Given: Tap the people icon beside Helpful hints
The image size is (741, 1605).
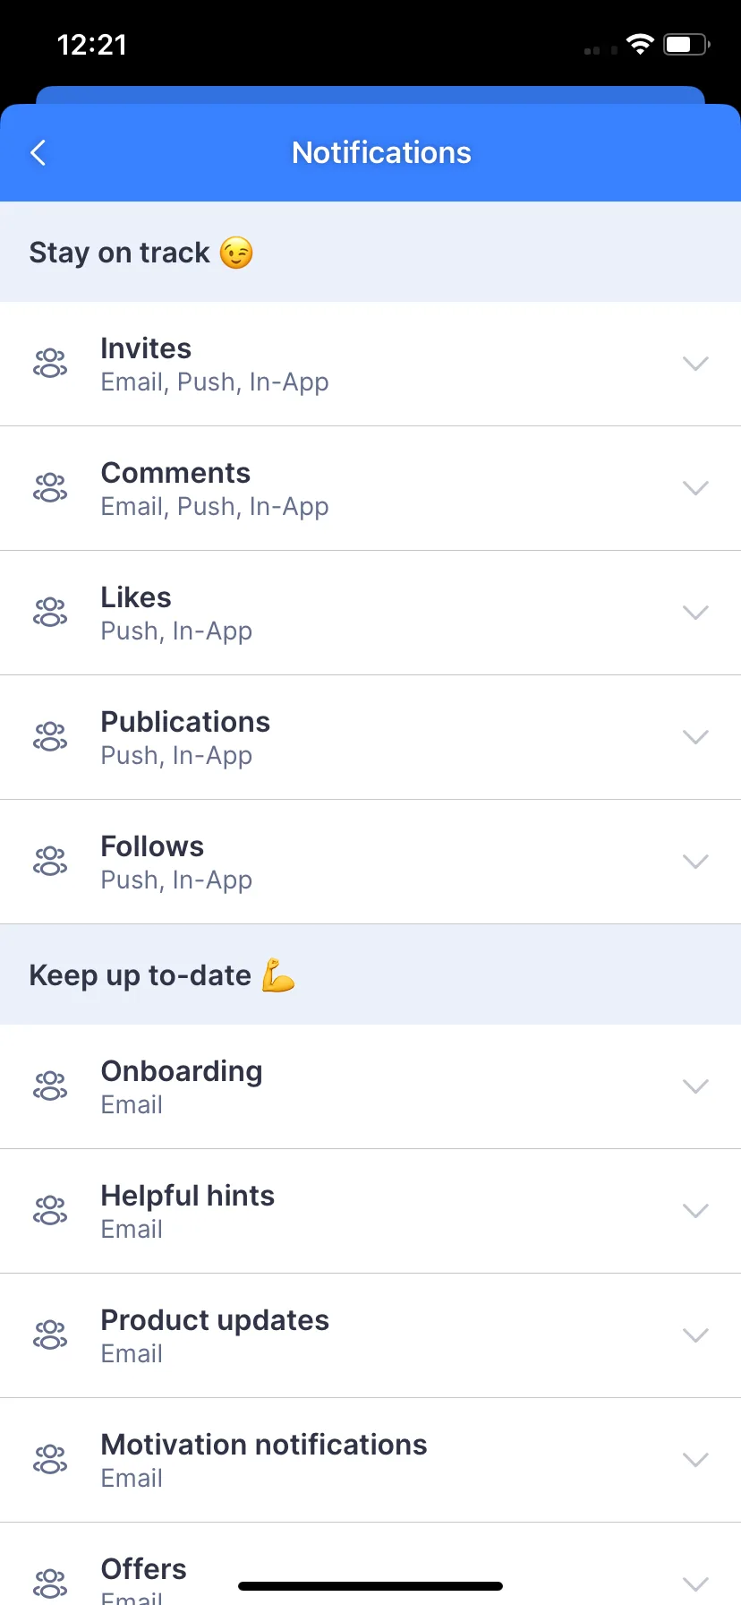Looking at the screenshot, I should 50,1211.
